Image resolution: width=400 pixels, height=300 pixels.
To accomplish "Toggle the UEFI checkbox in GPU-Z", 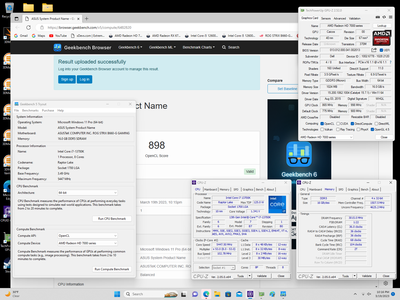I will tap(381, 50).
